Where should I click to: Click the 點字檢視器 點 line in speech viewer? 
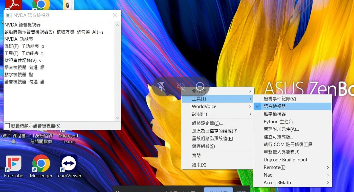tap(19, 75)
